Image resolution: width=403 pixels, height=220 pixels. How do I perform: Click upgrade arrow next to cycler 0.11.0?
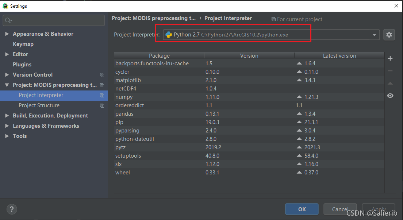point(299,72)
